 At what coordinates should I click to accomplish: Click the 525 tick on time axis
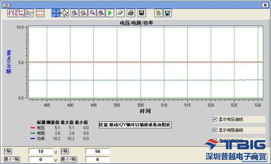click(234, 105)
